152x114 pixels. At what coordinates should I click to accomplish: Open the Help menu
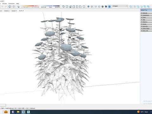click(17, 3)
